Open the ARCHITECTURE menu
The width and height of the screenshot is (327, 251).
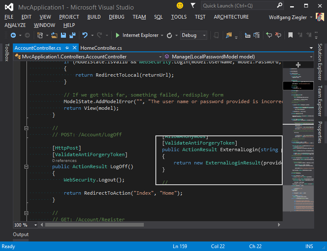coord(231,17)
